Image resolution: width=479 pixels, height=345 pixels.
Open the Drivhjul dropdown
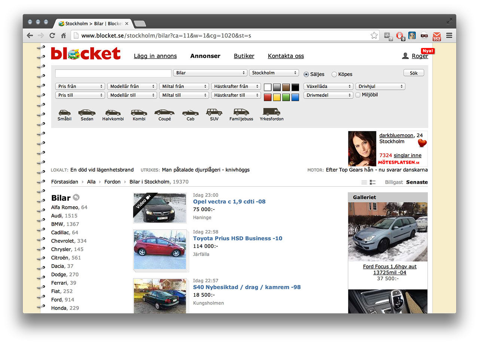tap(380, 86)
